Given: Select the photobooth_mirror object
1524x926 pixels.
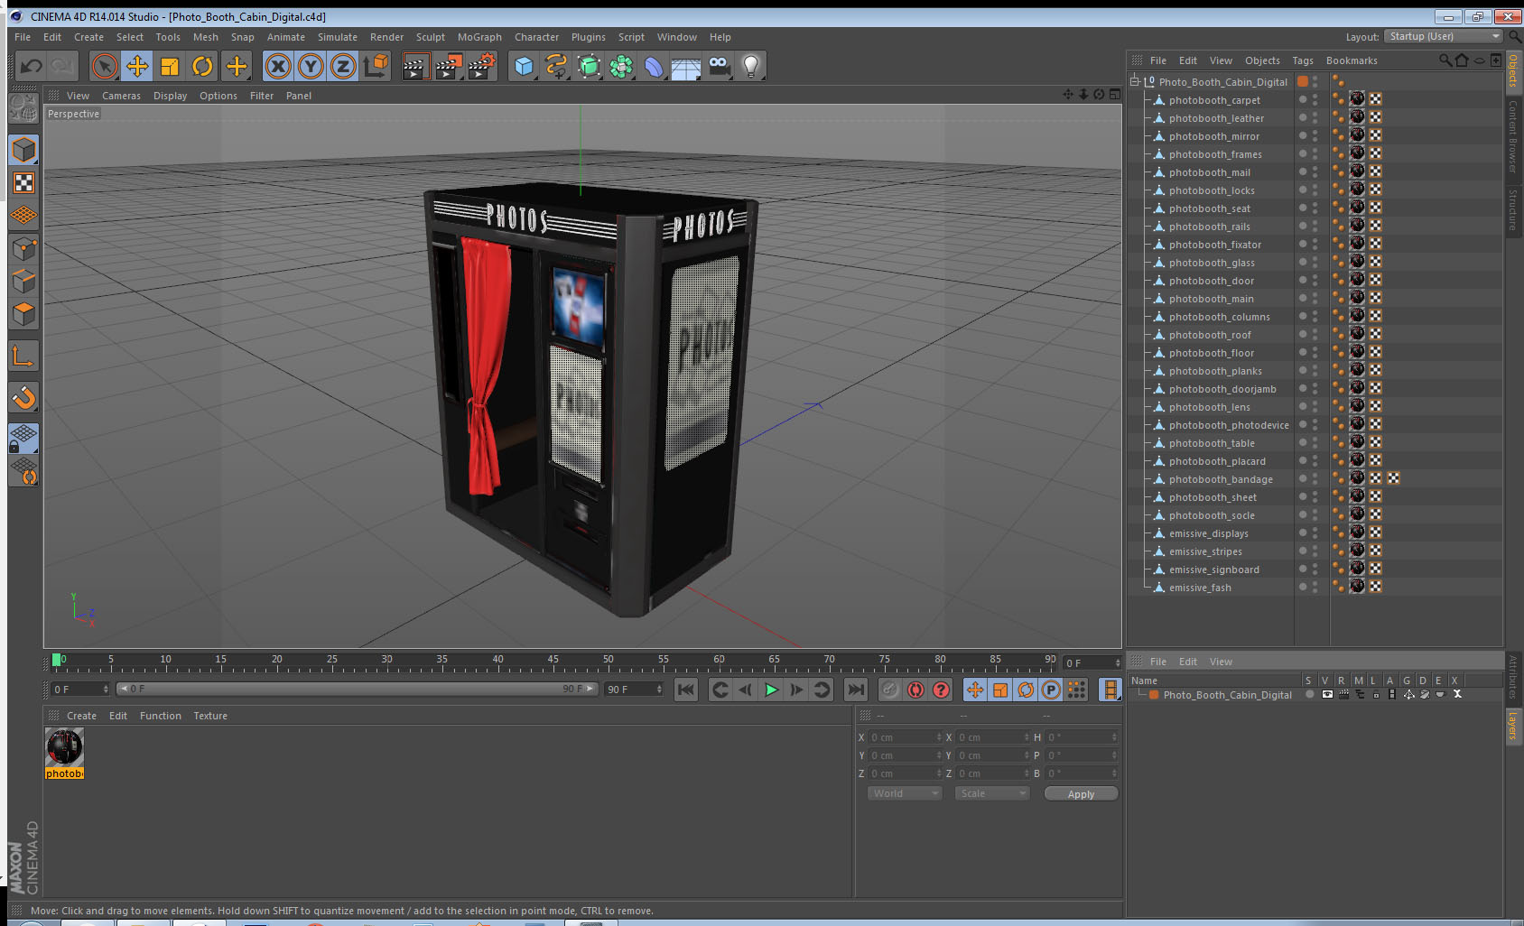Looking at the screenshot, I should (x=1213, y=136).
